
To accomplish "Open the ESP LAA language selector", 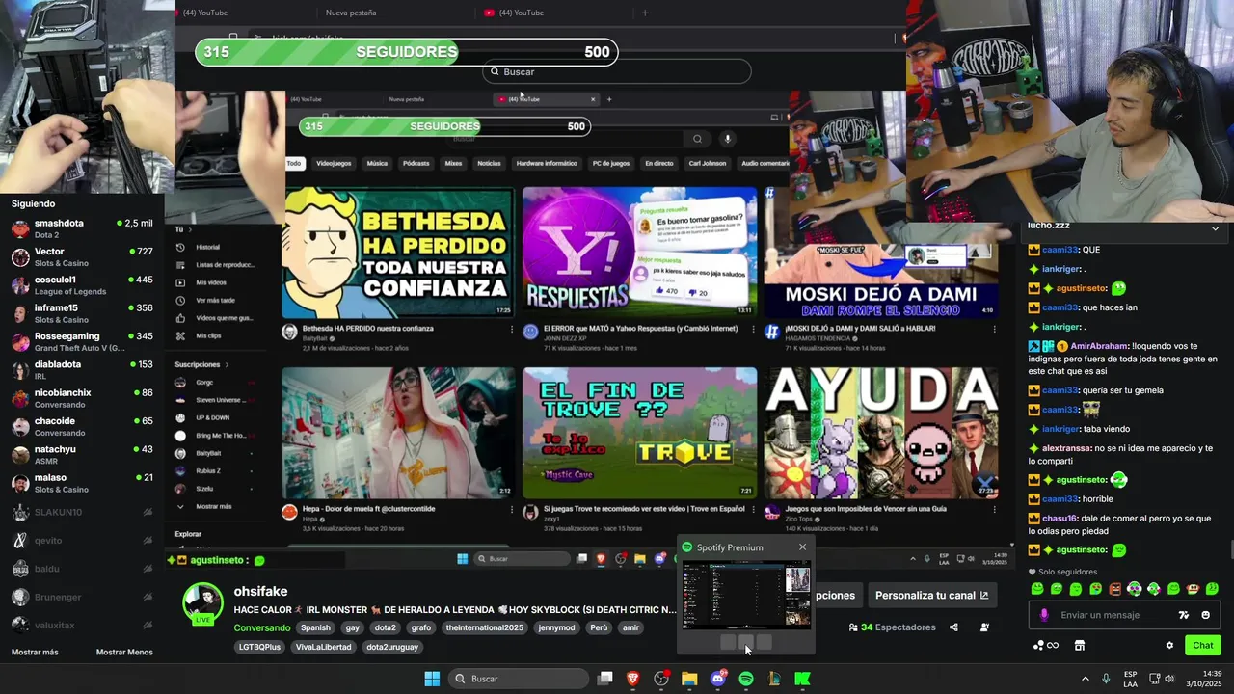I will [1130, 679].
